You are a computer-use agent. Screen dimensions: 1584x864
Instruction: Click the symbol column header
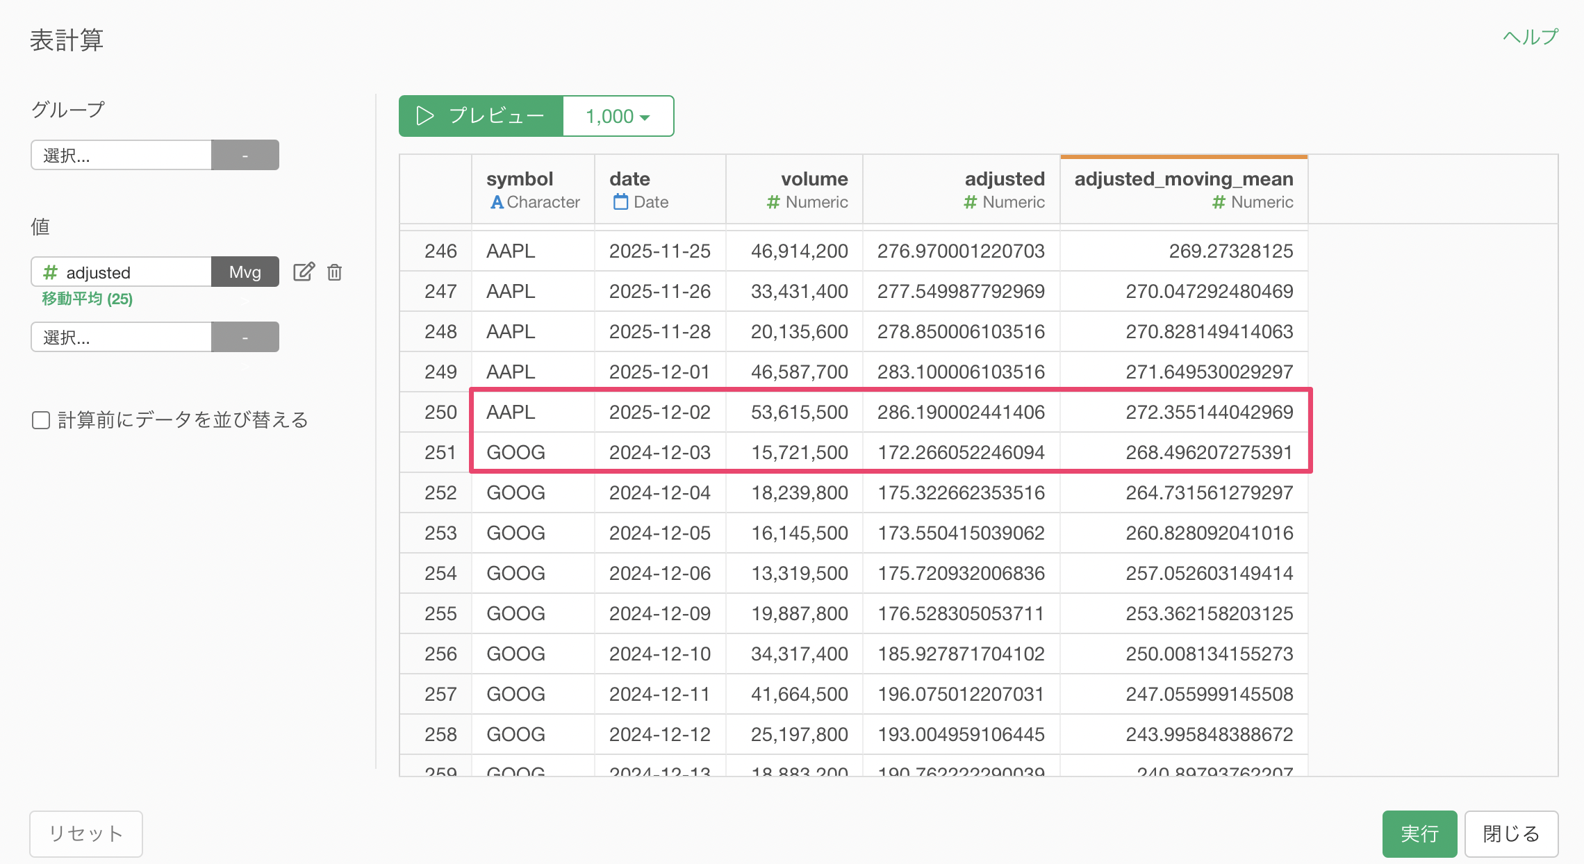click(520, 179)
